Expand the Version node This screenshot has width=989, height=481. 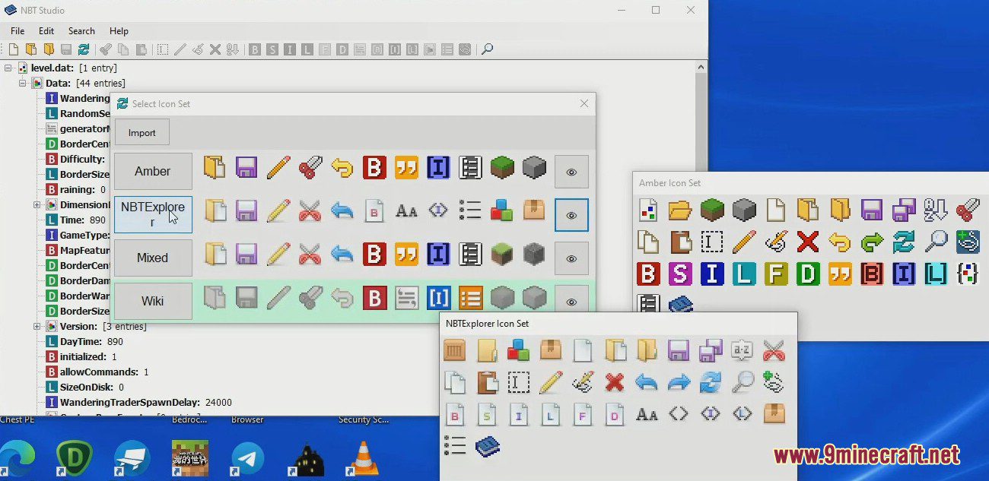(x=37, y=326)
